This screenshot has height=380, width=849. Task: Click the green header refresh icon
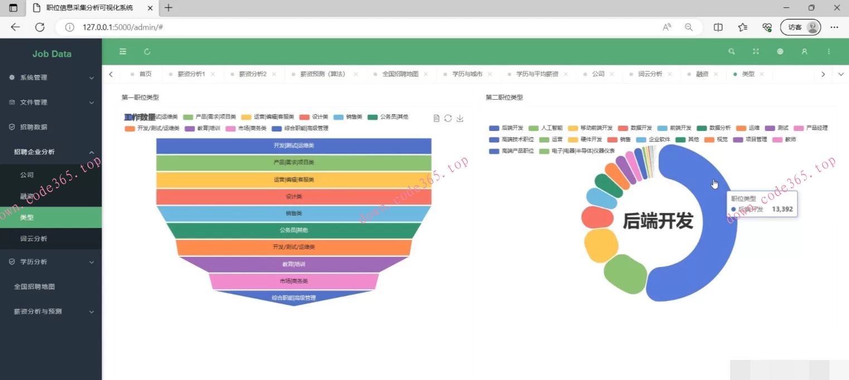coord(147,52)
